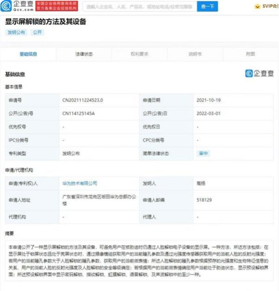
Task: Click the IPC分类号 row label
Action: [x=18, y=140]
